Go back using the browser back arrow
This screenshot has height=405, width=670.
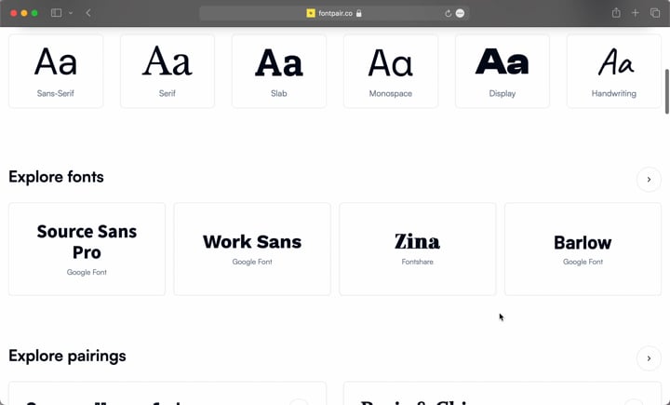(x=88, y=13)
